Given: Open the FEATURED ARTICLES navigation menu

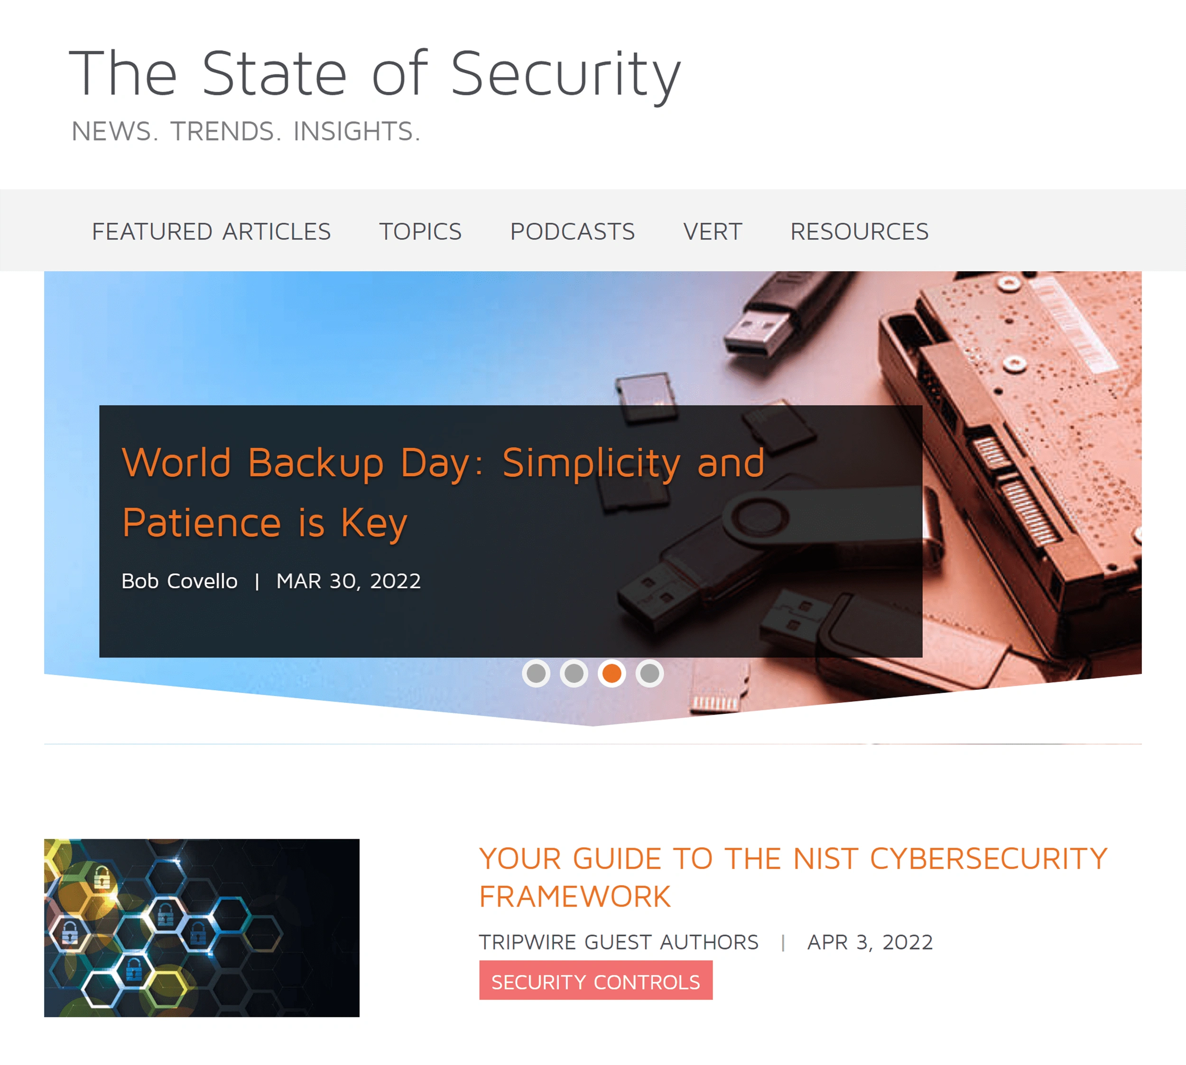Looking at the screenshot, I should pos(211,231).
